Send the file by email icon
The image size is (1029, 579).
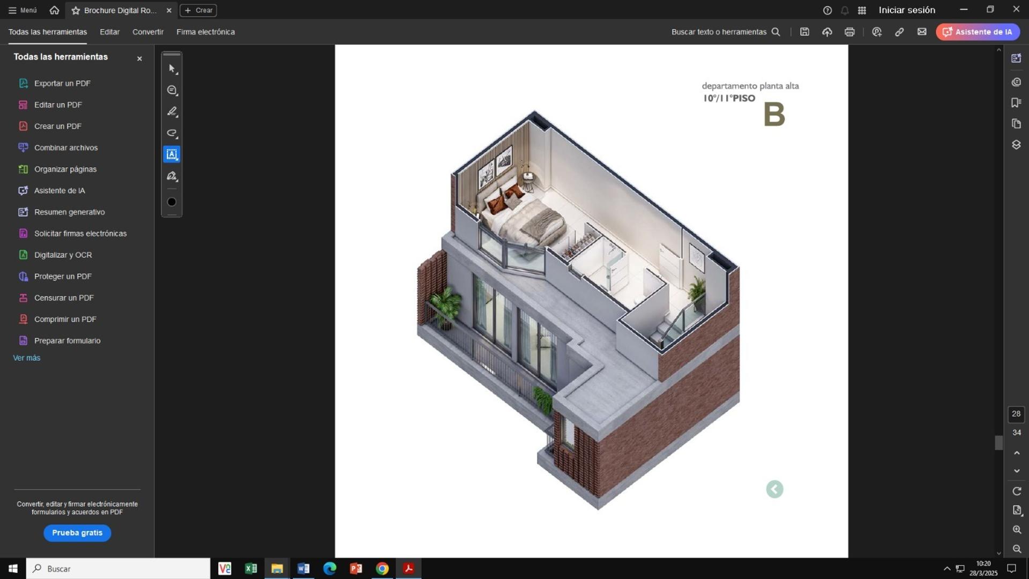click(922, 32)
